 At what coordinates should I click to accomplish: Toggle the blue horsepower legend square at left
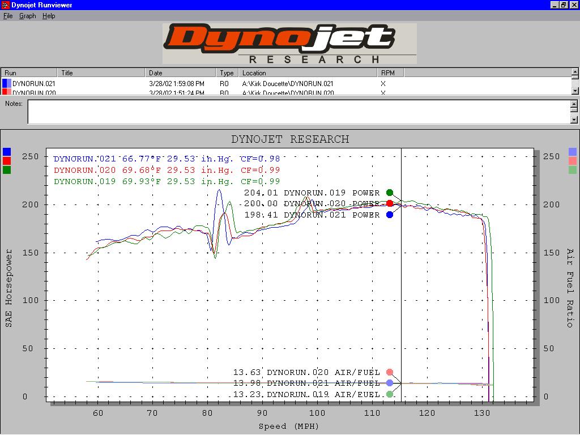tap(7, 152)
